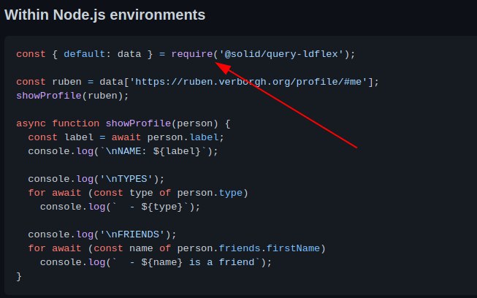Click 'showProfile' in the function declaration
Viewport: 477px width, 298px height.
point(138,123)
